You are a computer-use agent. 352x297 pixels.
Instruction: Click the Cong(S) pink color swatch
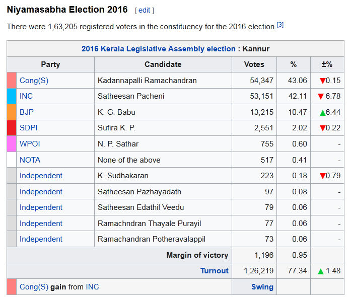tap(12, 80)
